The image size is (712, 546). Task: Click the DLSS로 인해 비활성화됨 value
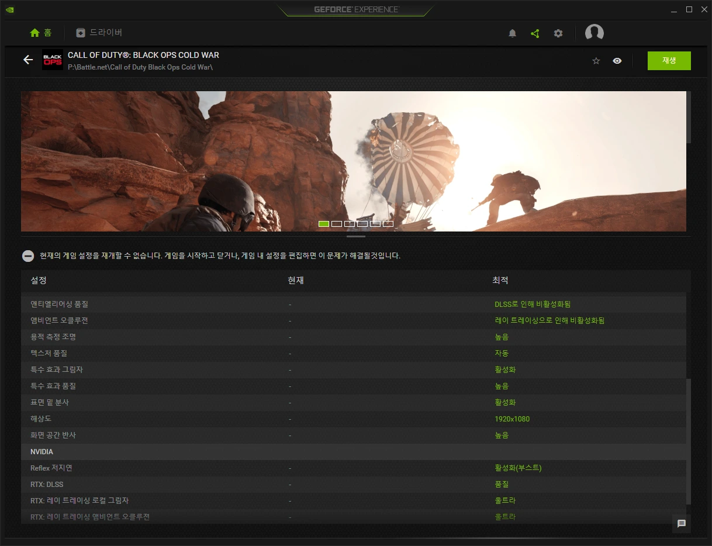click(533, 305)
